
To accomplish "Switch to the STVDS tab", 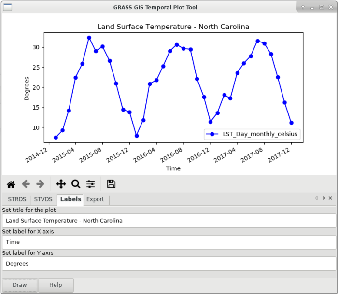I will coord(43,199).
